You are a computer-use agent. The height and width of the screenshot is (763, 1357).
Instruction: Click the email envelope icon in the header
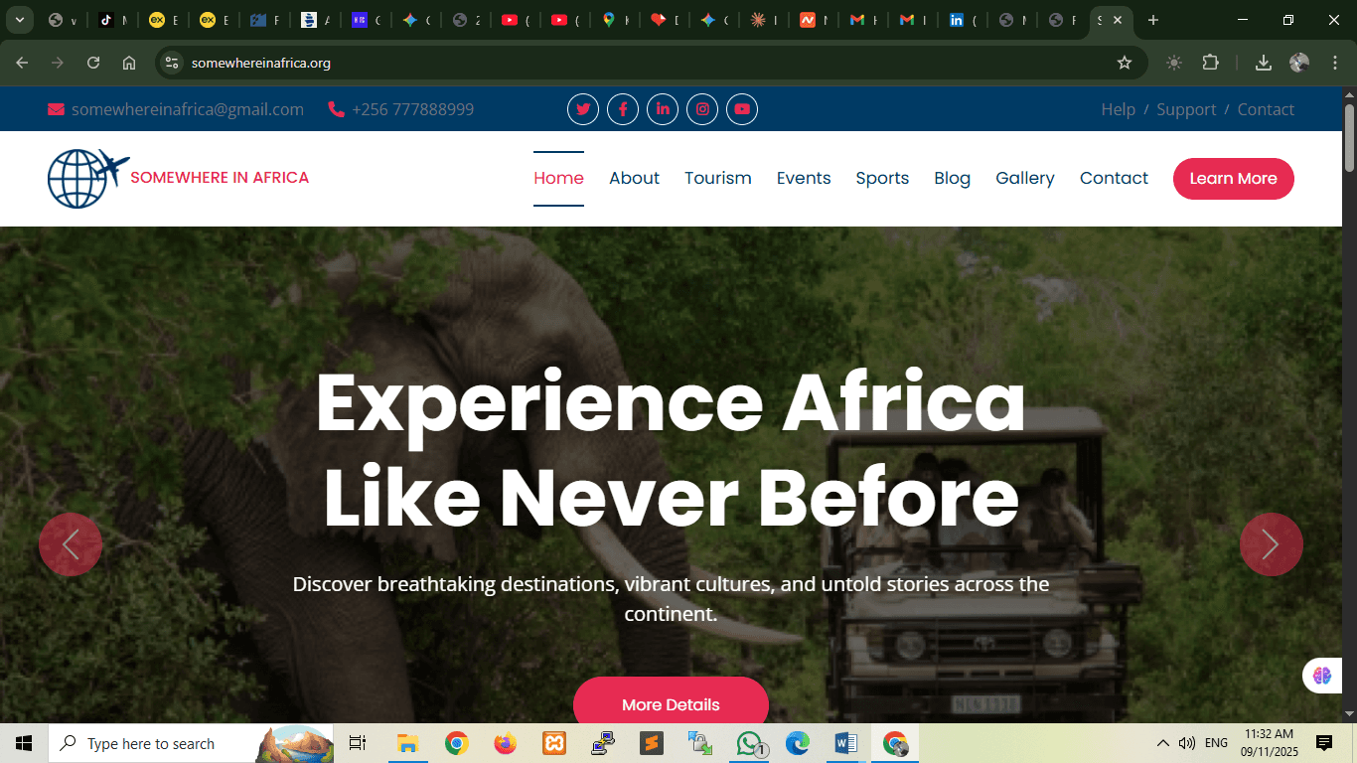click(56, 109)
